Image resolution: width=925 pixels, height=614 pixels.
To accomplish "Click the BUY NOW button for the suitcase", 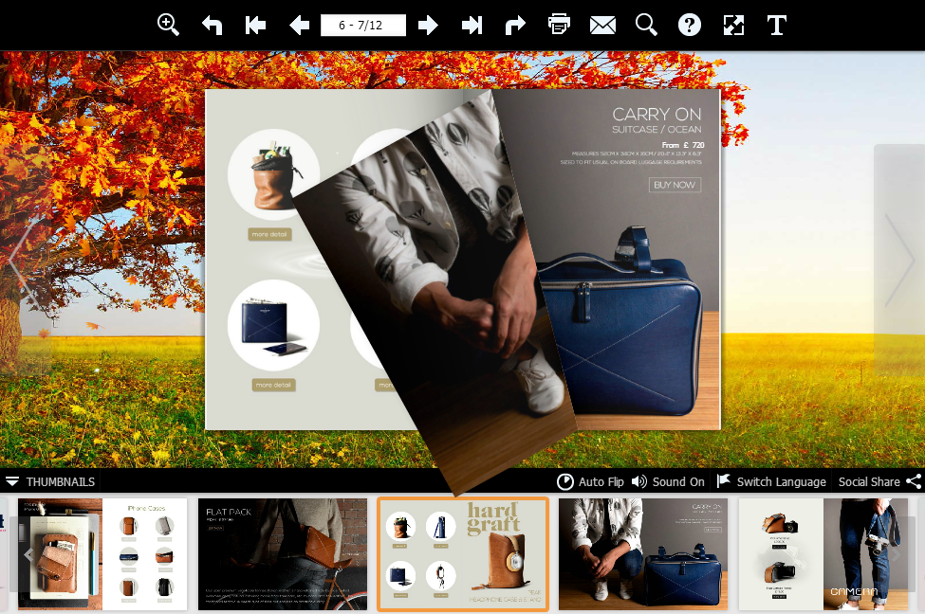I will coord(675,185).
